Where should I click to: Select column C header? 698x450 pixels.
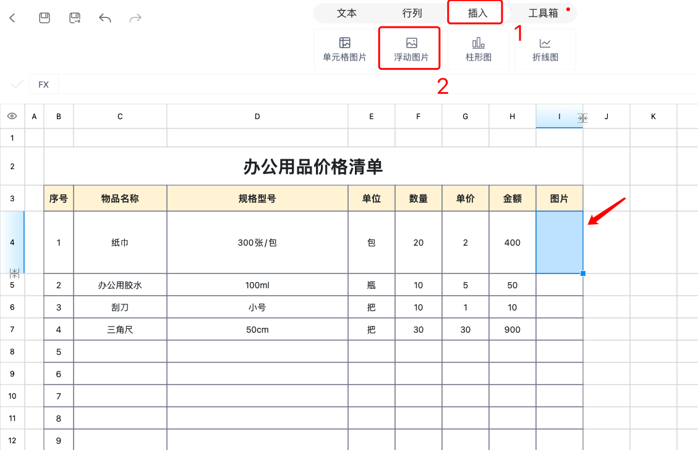tap(120, 117)
